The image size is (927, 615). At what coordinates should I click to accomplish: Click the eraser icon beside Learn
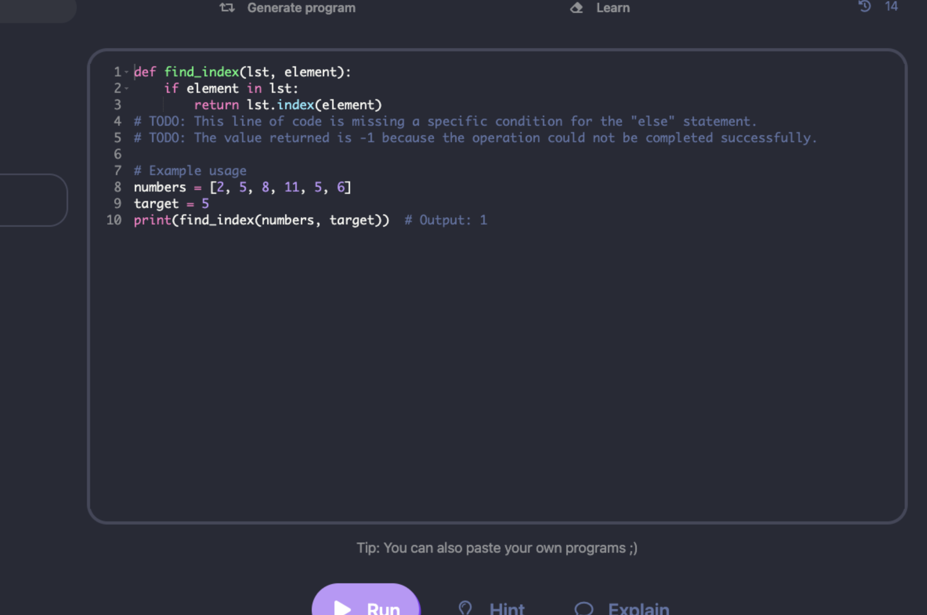(576, 7)
